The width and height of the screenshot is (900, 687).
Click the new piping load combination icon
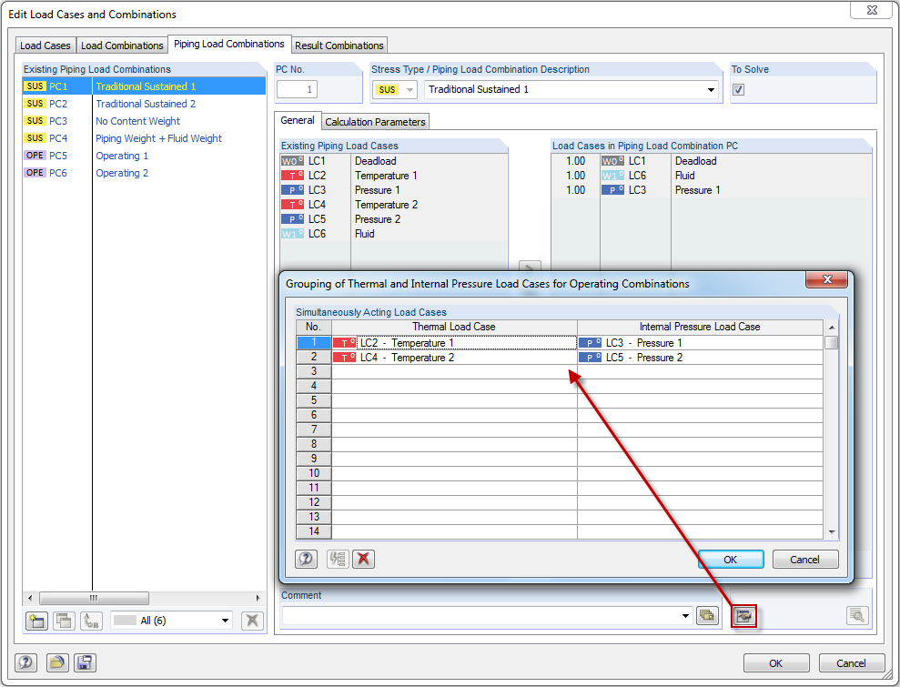(x=36, y=621)
